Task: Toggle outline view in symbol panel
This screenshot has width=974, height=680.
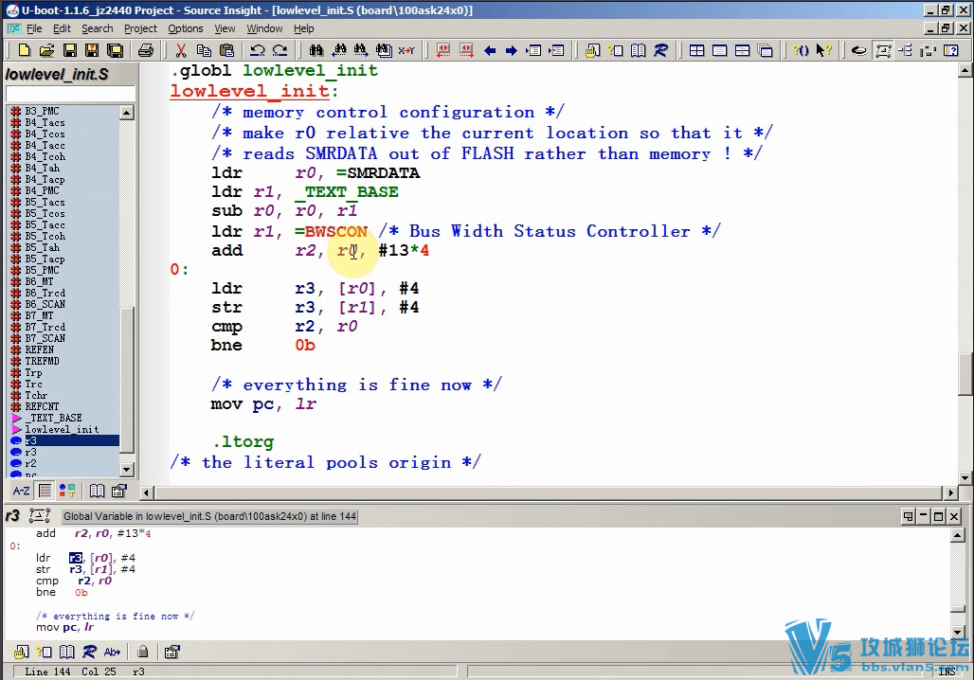Action: (45, 492)
